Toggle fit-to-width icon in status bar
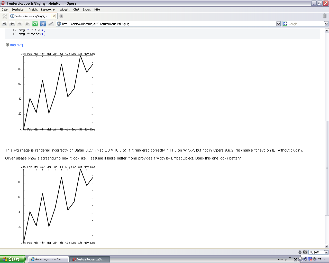This screenshot has width=329, height=263. 300,252
